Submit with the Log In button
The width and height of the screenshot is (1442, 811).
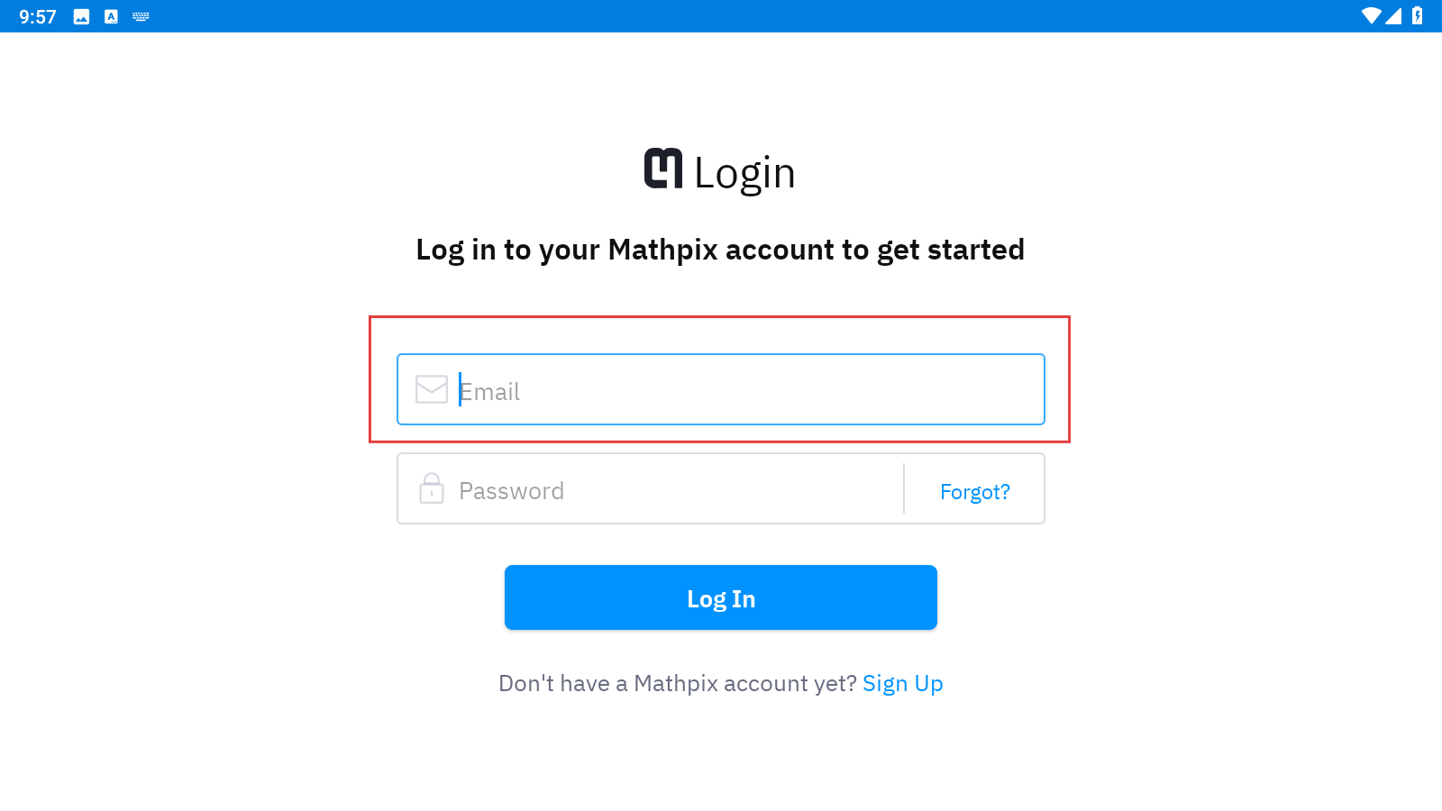coord(721,597)
